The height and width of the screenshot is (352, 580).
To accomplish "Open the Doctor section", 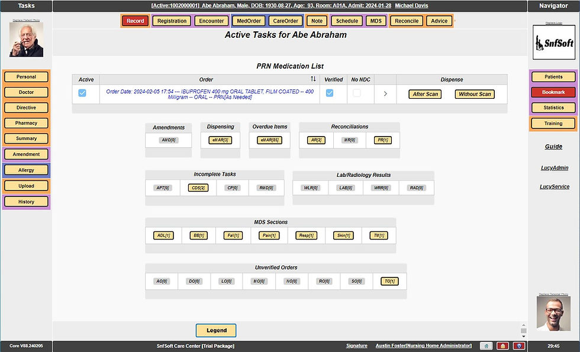I will coord(26,92).
